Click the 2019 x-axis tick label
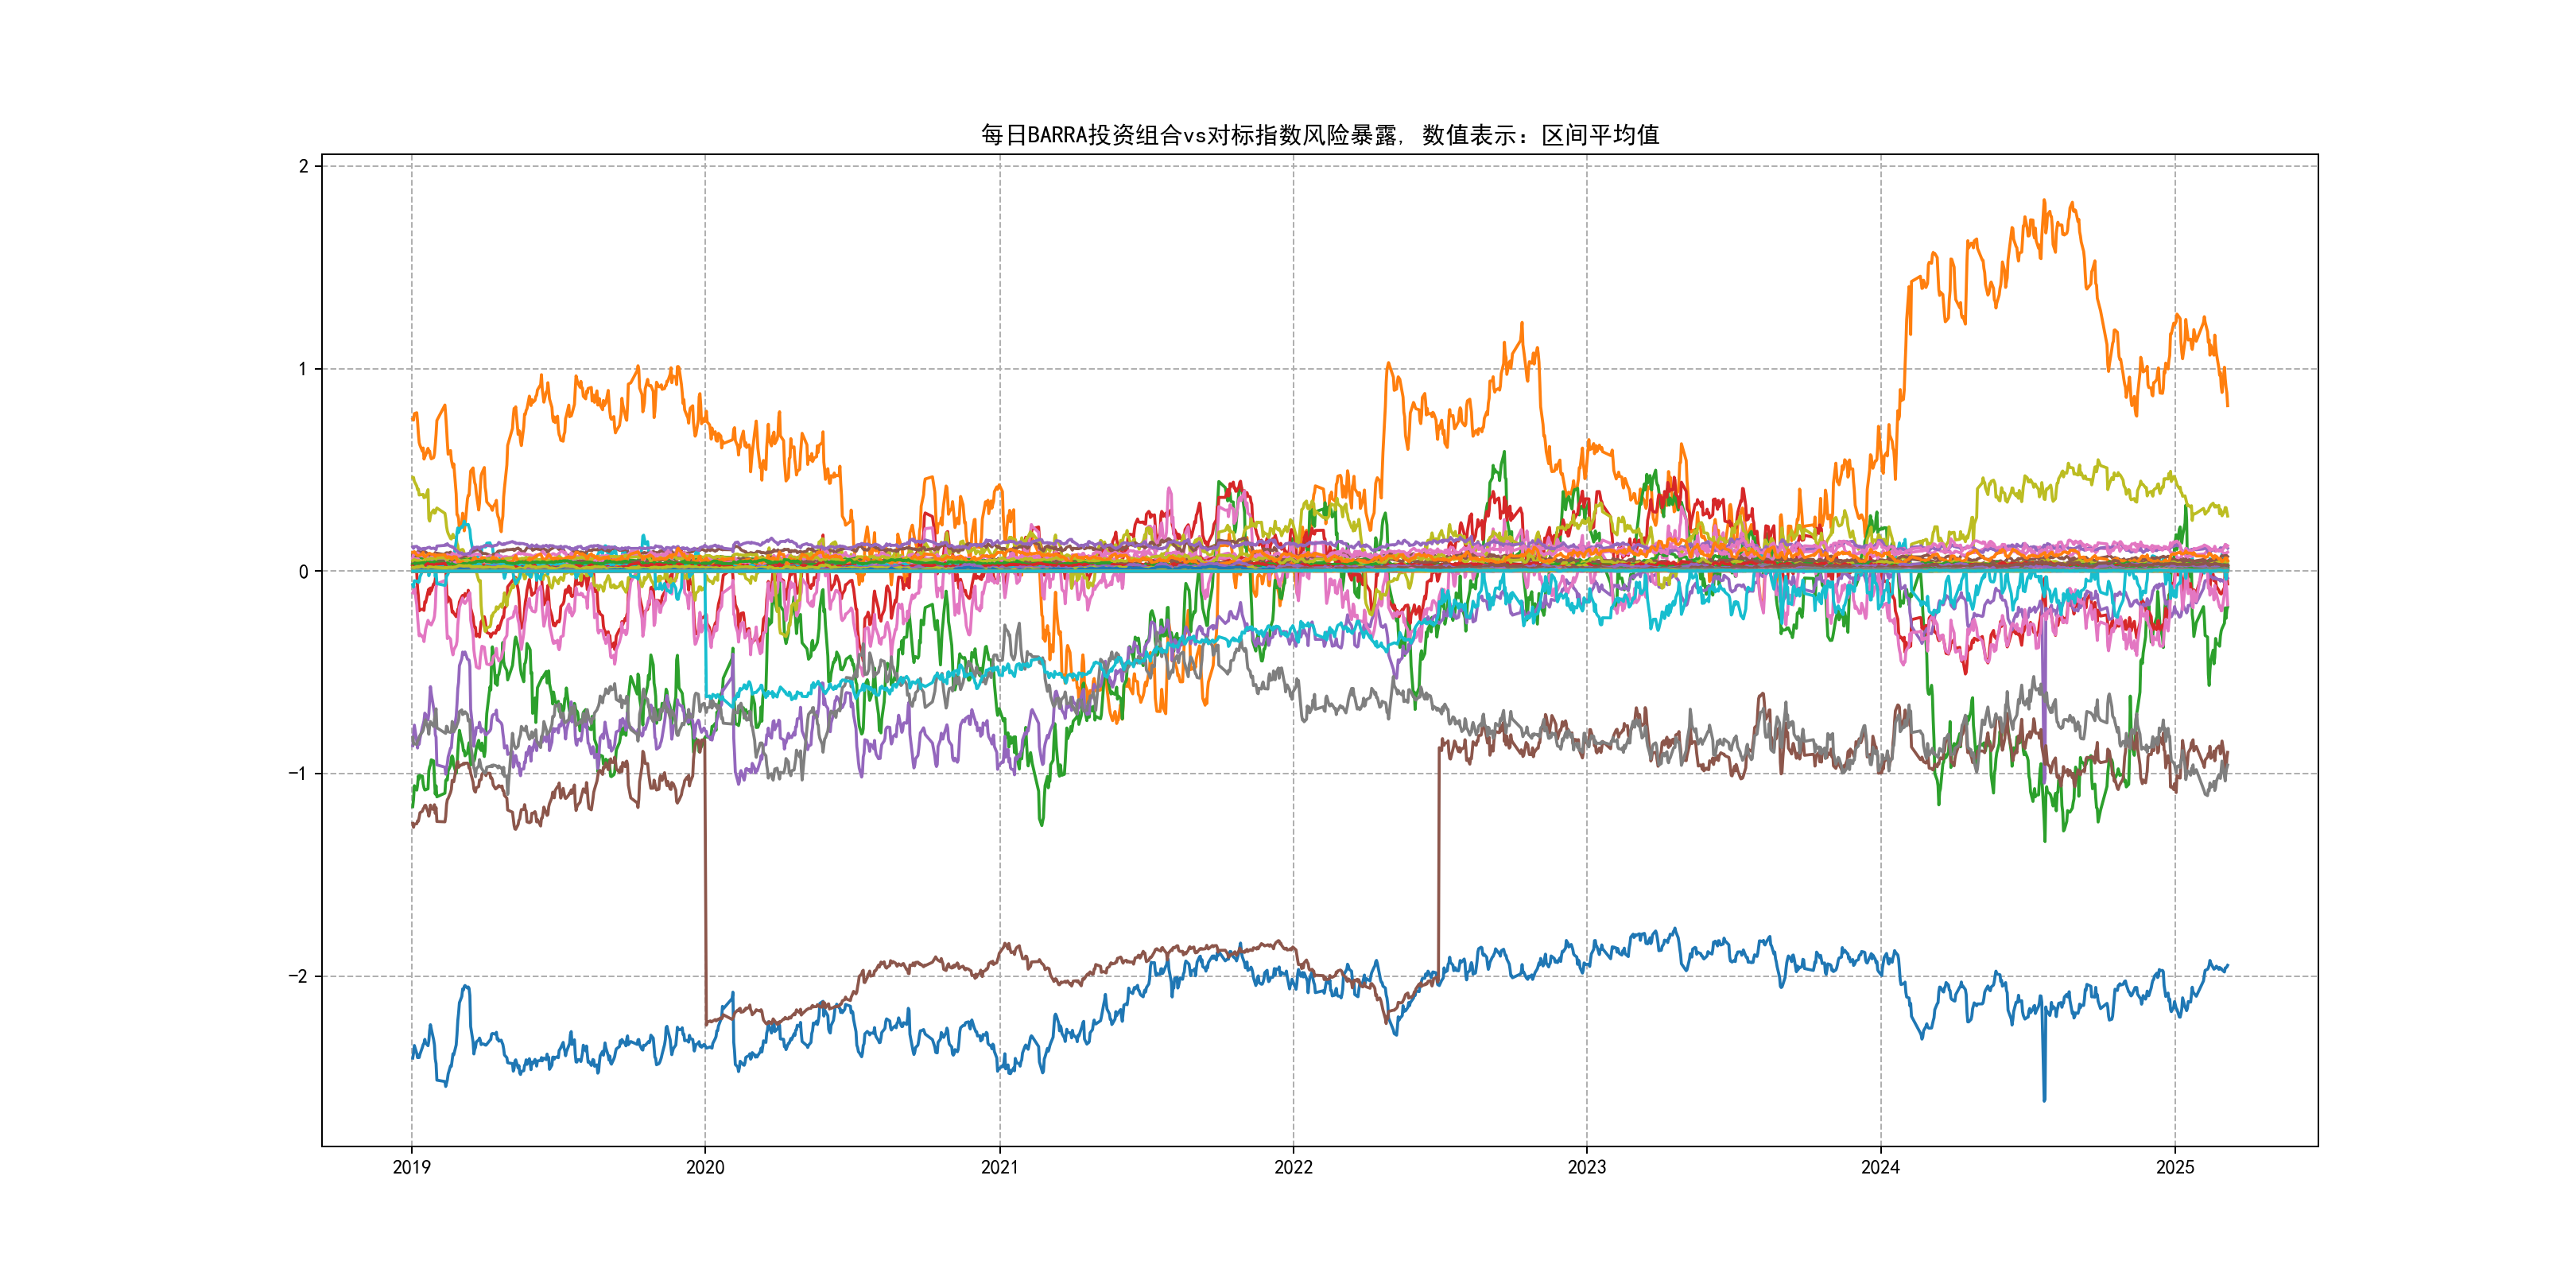Viewport: 2576px width, 1288px height. 411,1167
